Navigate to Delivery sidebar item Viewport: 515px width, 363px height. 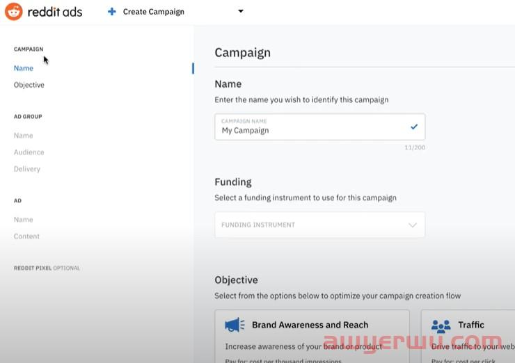[x=27, y=169]
